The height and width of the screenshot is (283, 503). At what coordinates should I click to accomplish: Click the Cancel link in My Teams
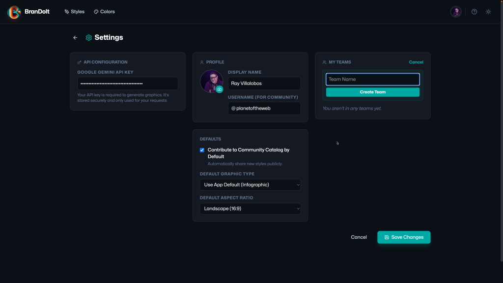(416, 62)
